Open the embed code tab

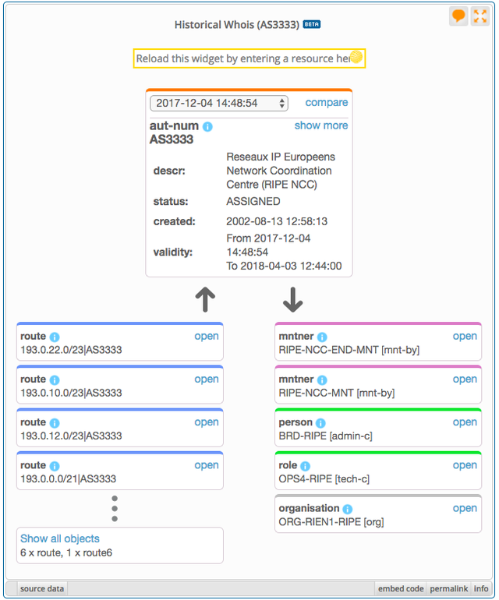[401, 588]
